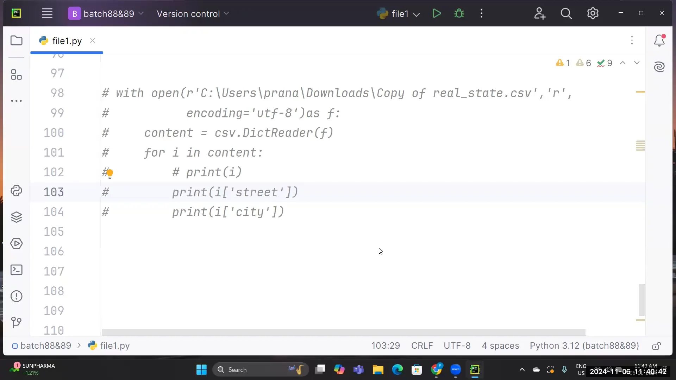
Task: Run the file1 script
Action: coord(436,13)
